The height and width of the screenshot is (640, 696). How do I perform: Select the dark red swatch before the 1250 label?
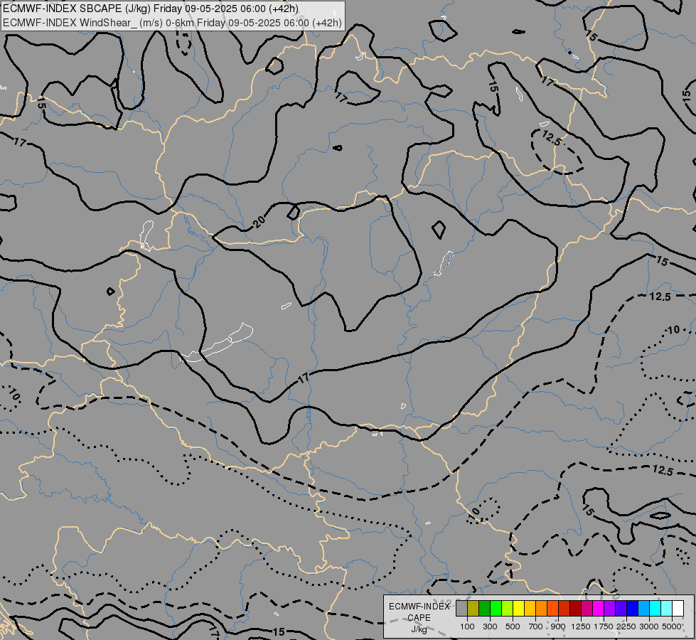pos(576,608)
